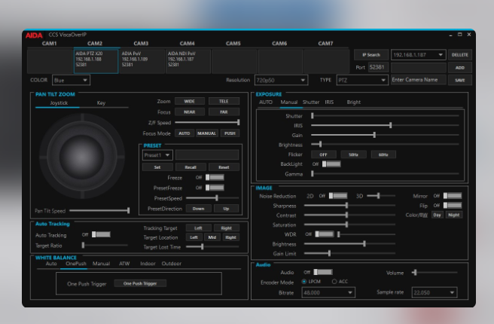Click the Sharpness slider
Image resolution: width=494 pixels, height=324 pixels.
point(349,206)
